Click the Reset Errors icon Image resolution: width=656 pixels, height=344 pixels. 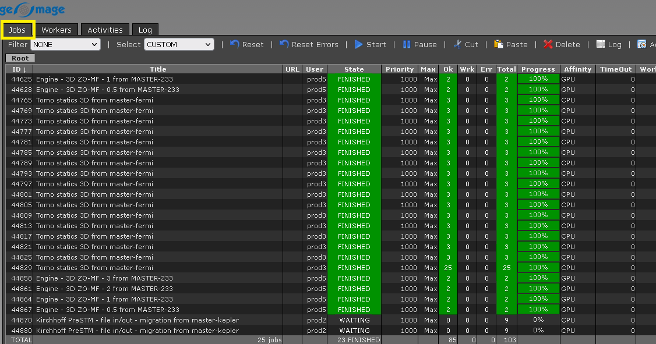(284, 44)
